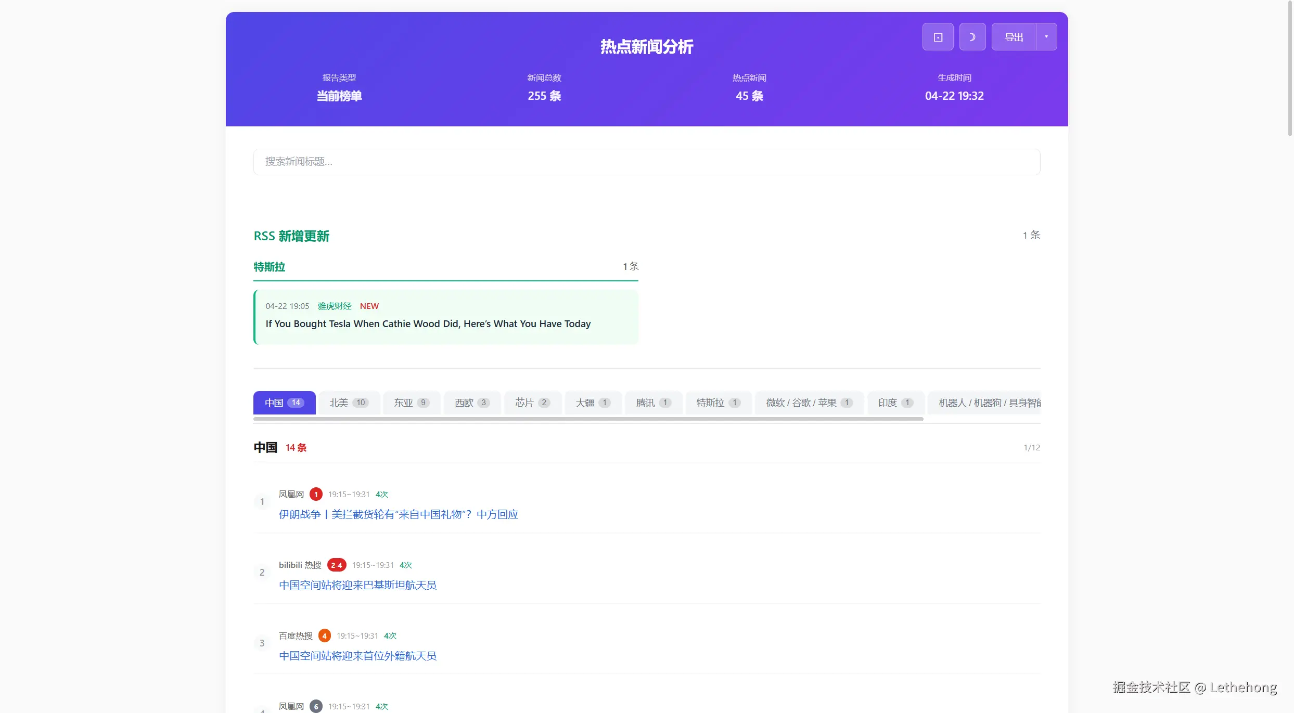Select the 微软 / 谷歌 / 苹果 tab
This screenshot has width=1294, height=713.
tap(809, 403)
